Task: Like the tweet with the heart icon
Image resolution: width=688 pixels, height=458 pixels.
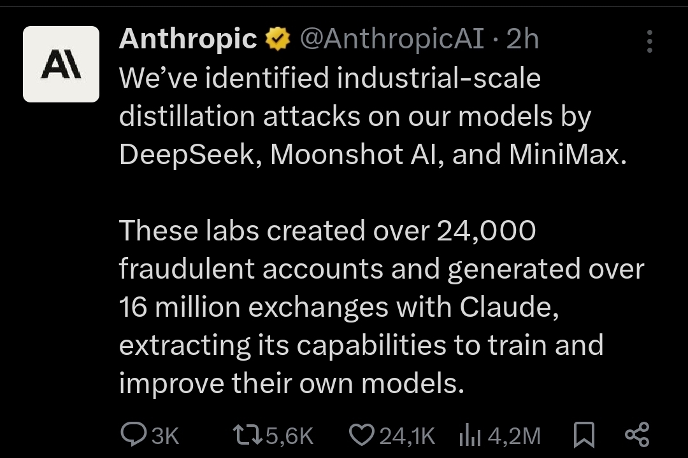Action: tap(362, 435)
